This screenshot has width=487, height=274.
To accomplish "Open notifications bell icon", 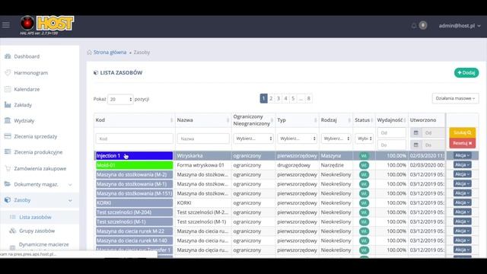I will [414, 25].
